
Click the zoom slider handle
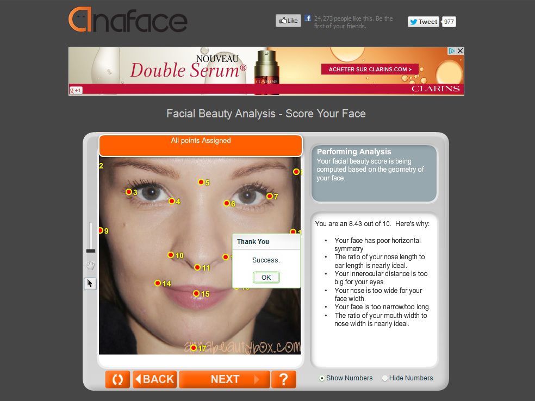point(91,251)
